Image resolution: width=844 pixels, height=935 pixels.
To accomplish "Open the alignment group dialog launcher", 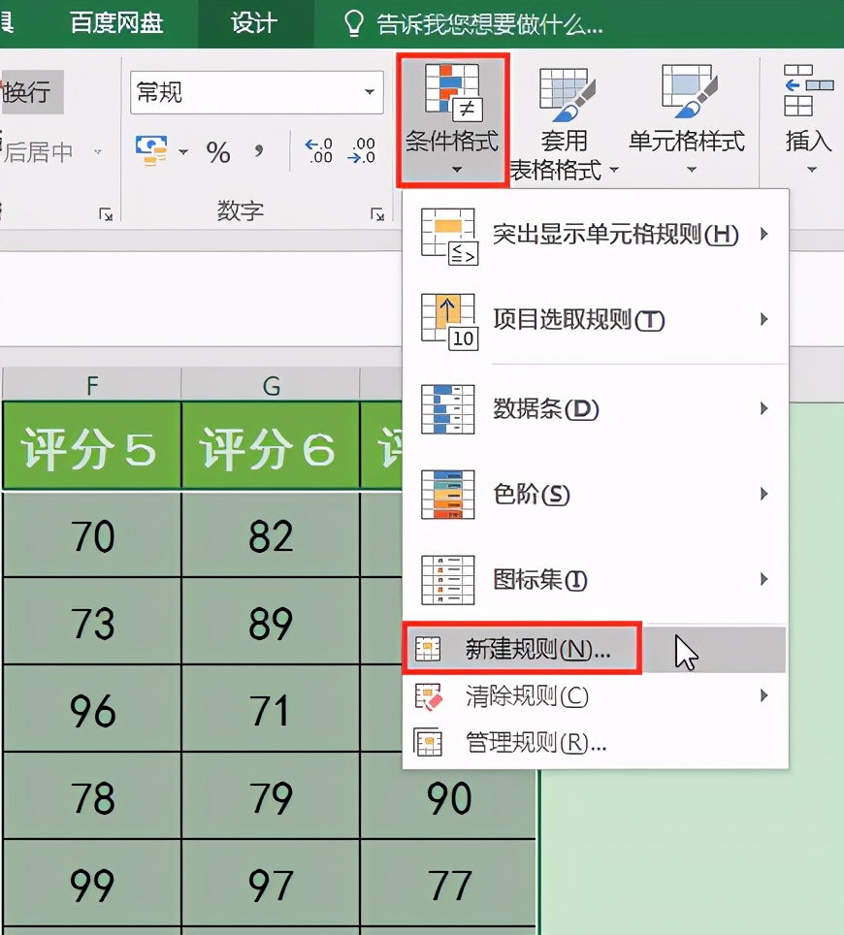I will 106,213.
